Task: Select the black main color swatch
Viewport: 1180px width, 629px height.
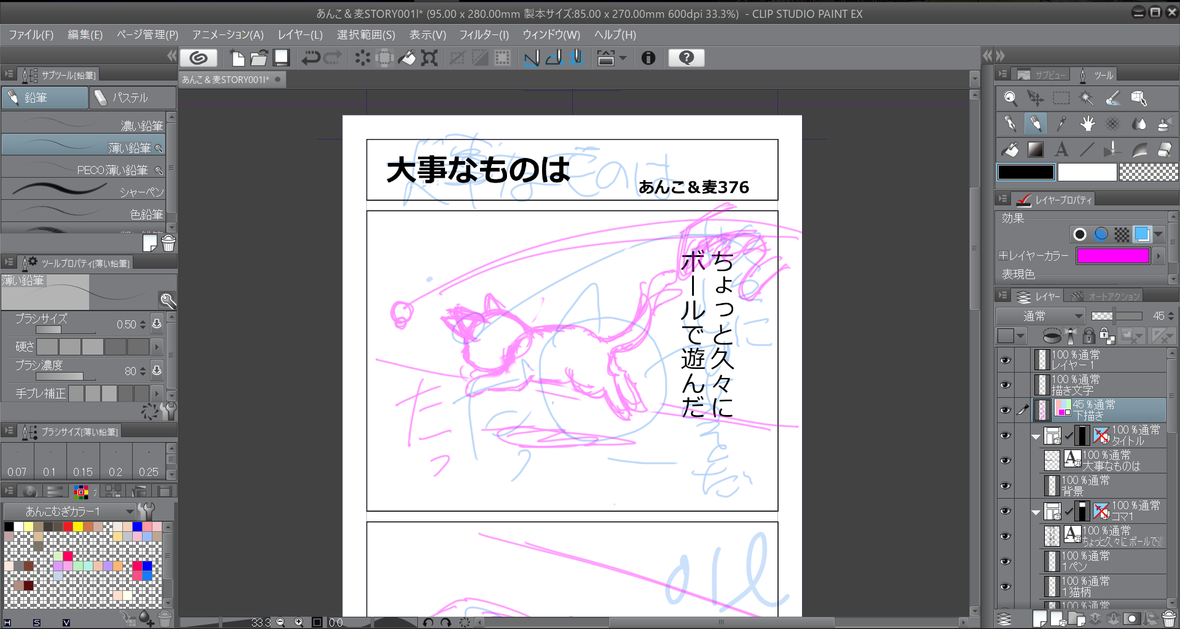Action: tap(1026, 172)
